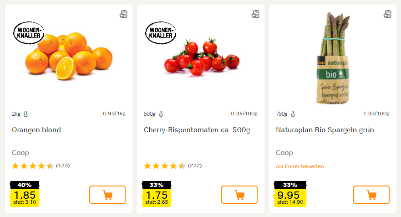The width and height of the screenshot is (401, 217).
Task: Click Wochenknaller badge on oranges
Action: click(x=29, y=32)
